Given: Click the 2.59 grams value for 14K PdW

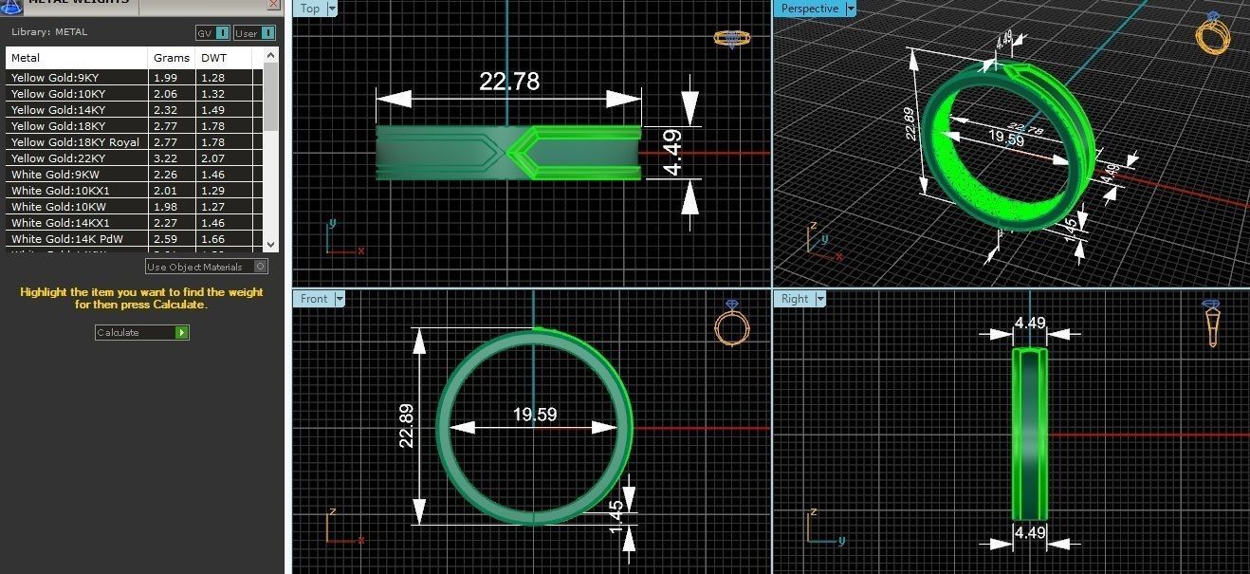Looking at the screenshot, I should coord(165,239).
